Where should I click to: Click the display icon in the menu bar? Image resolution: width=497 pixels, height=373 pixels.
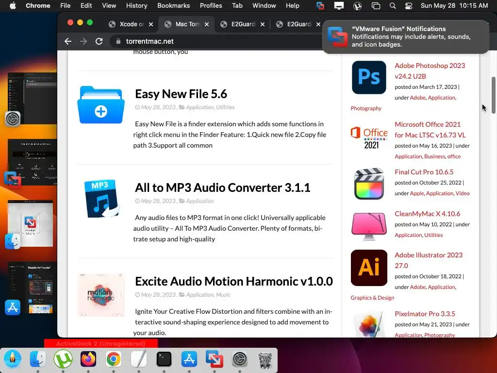pos(339,6)
